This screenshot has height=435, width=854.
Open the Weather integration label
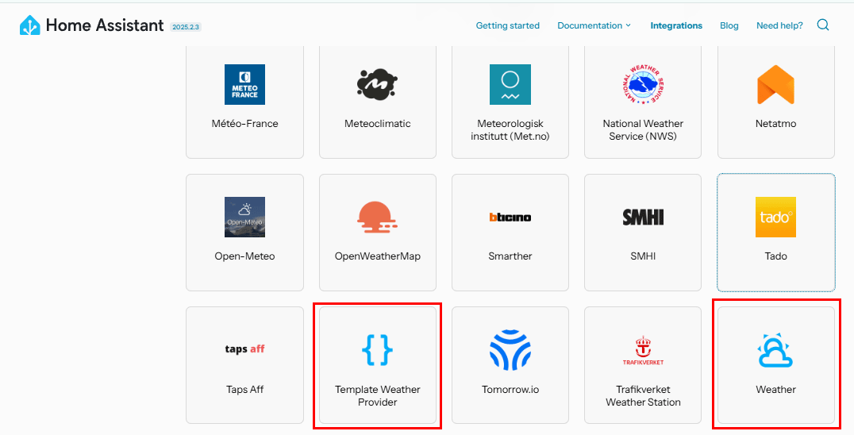tap(775, 389)
